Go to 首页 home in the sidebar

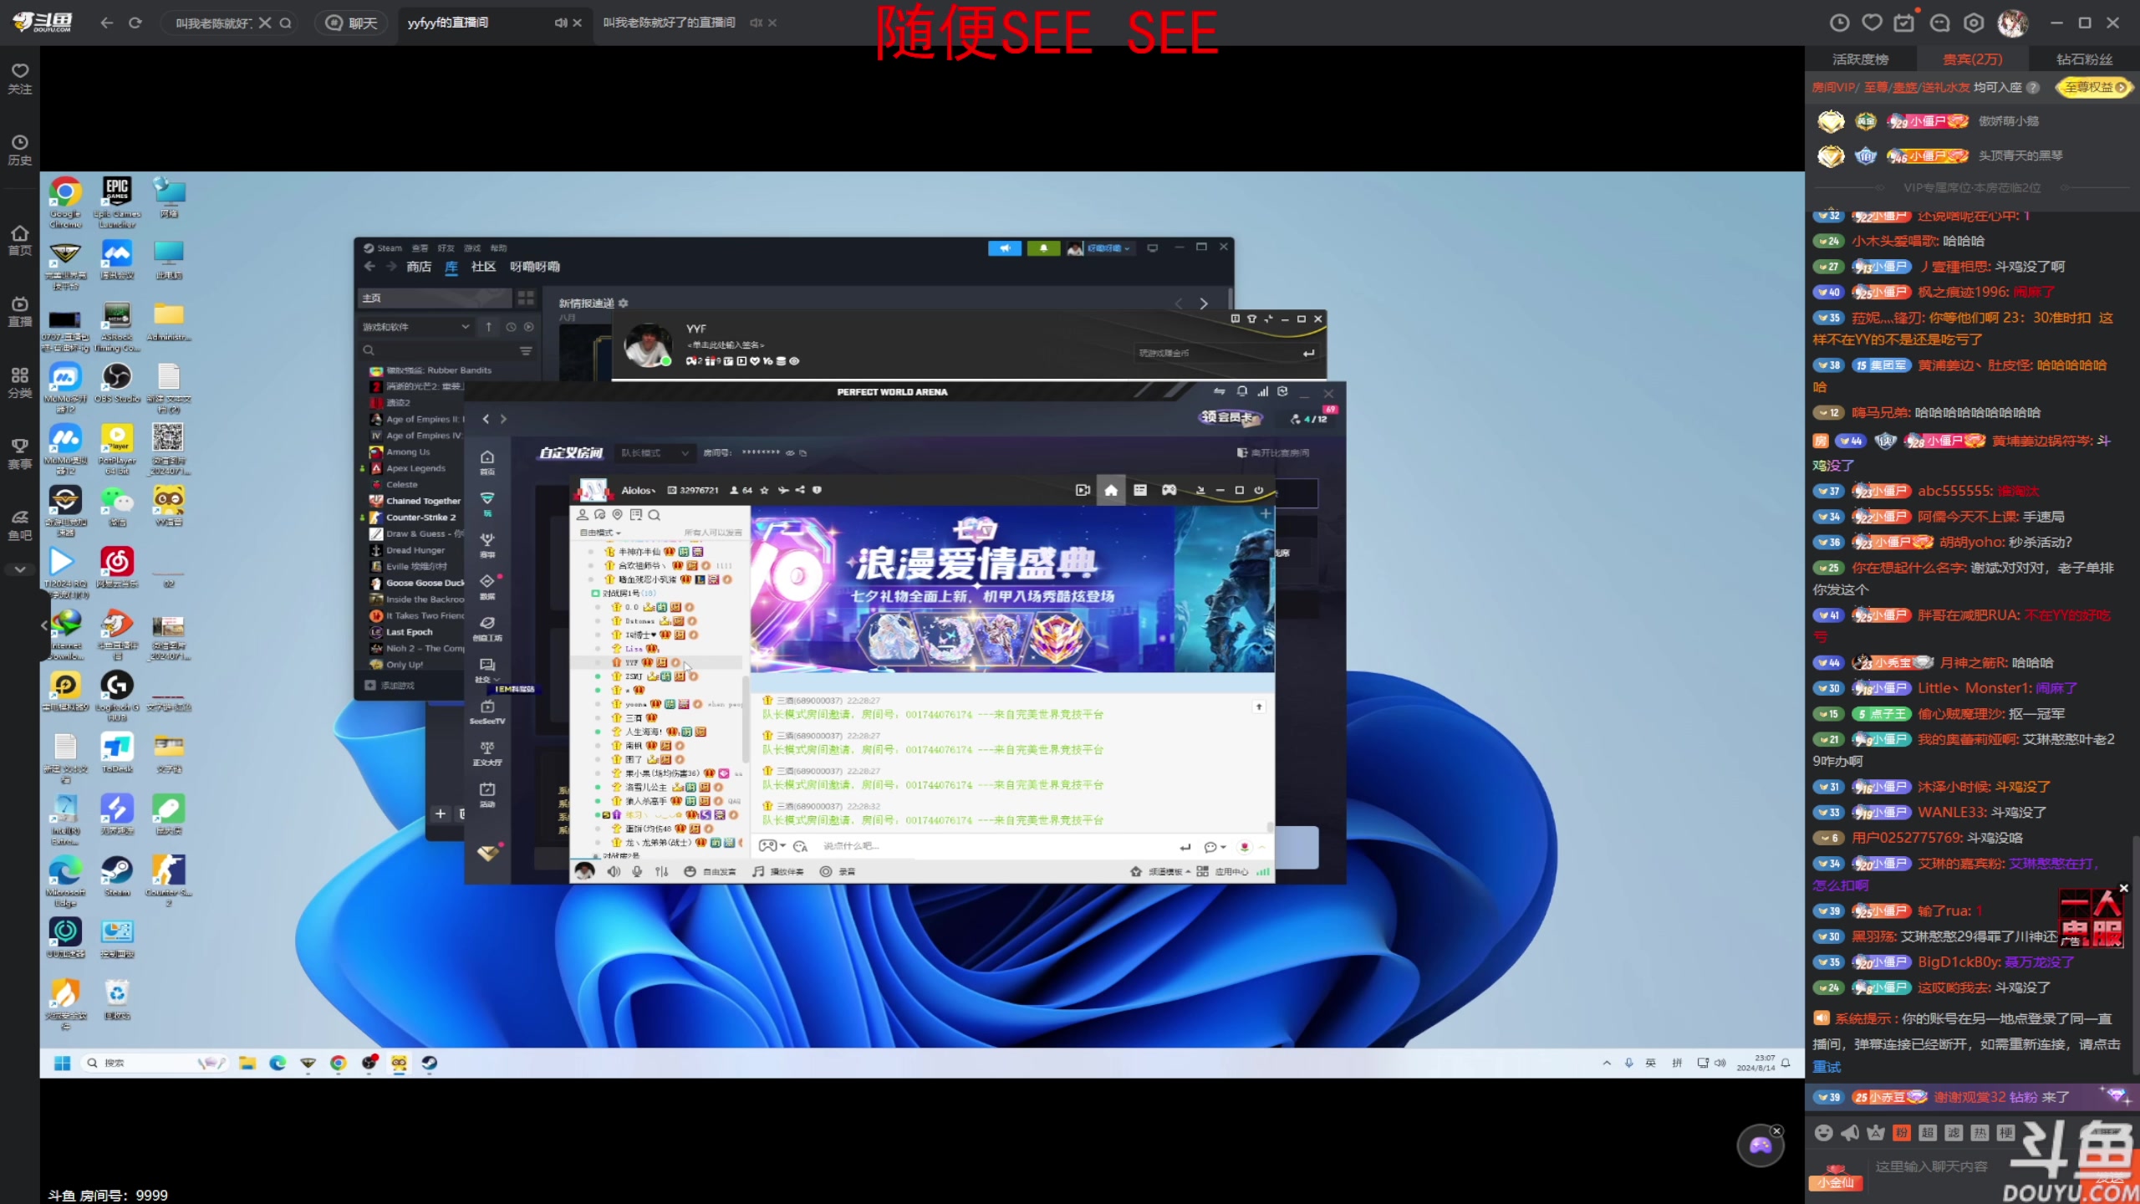click(x=20, y=241)
